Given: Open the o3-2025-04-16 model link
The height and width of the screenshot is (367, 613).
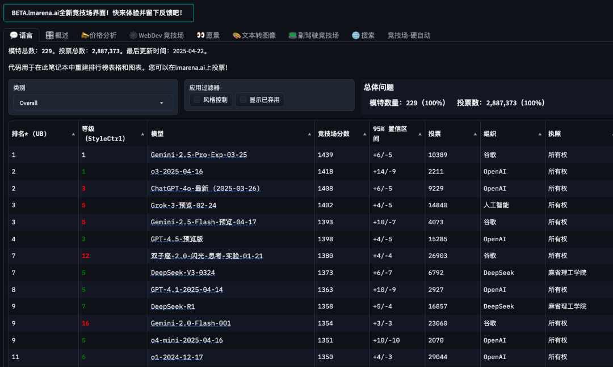Looking at the screenshot, I should tap(177, 172).
